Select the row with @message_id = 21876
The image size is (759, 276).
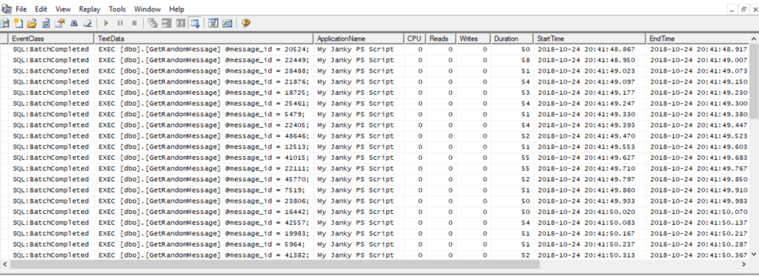(x=374, y=81)
